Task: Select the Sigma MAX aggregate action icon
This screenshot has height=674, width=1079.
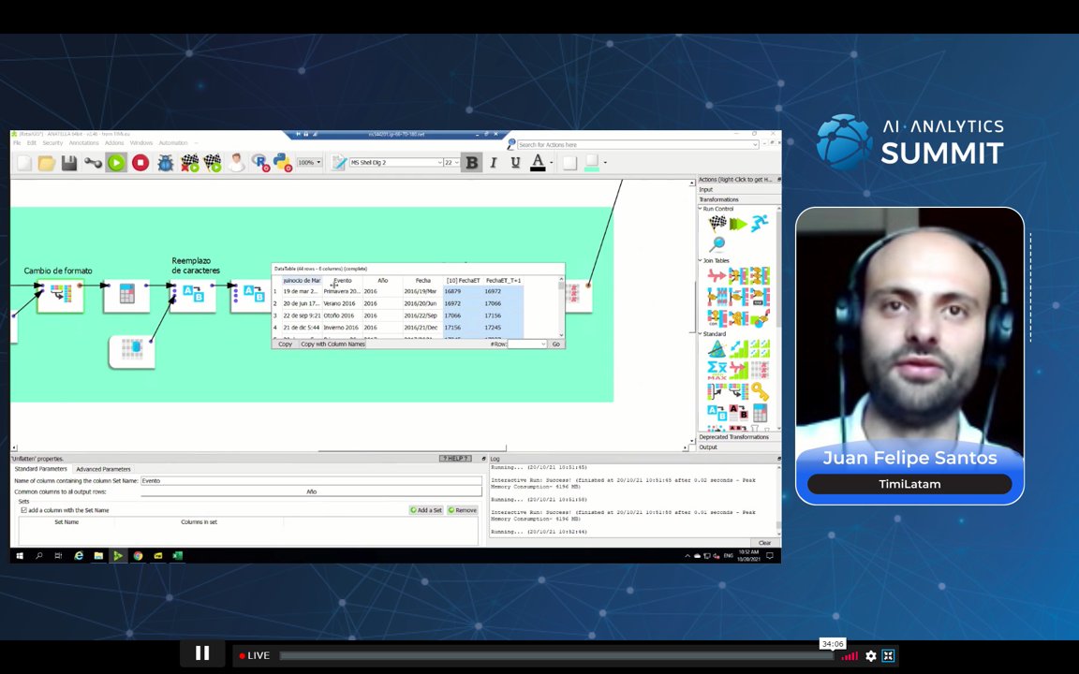Action: coord(717,370)
